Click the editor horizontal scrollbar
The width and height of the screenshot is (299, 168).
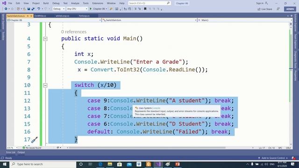pos(147,147)
